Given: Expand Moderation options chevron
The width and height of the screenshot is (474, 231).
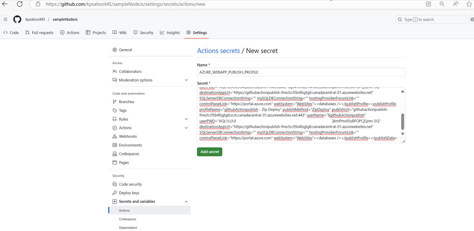Looking at the screenshot, I should (186, 80).
